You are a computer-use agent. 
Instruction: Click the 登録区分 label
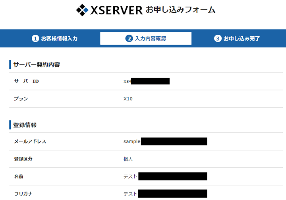coord(23,159)
